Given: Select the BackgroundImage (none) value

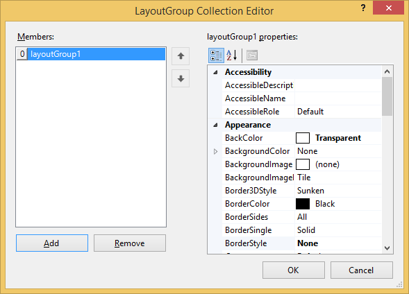Looking at the screenshot, I should tap(327, 164).
